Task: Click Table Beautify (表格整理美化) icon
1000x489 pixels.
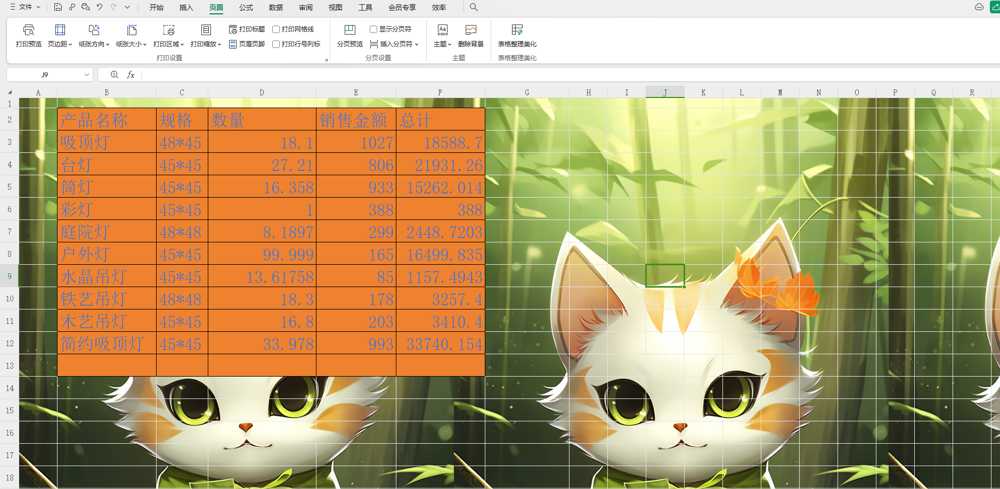Action: 517,30
